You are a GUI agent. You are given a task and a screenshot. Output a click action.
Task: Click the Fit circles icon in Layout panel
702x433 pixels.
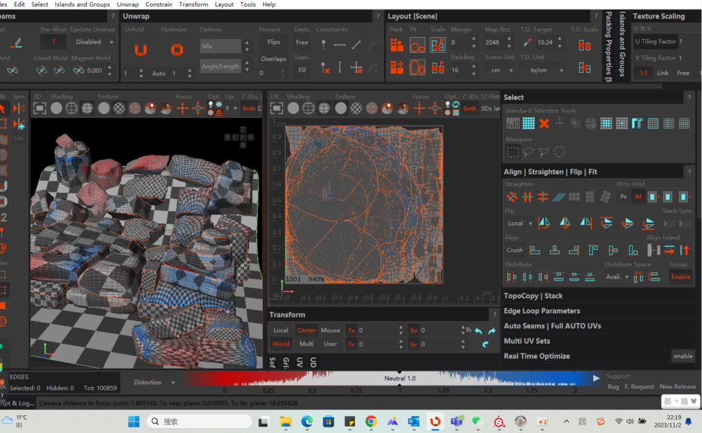(417, 45)
